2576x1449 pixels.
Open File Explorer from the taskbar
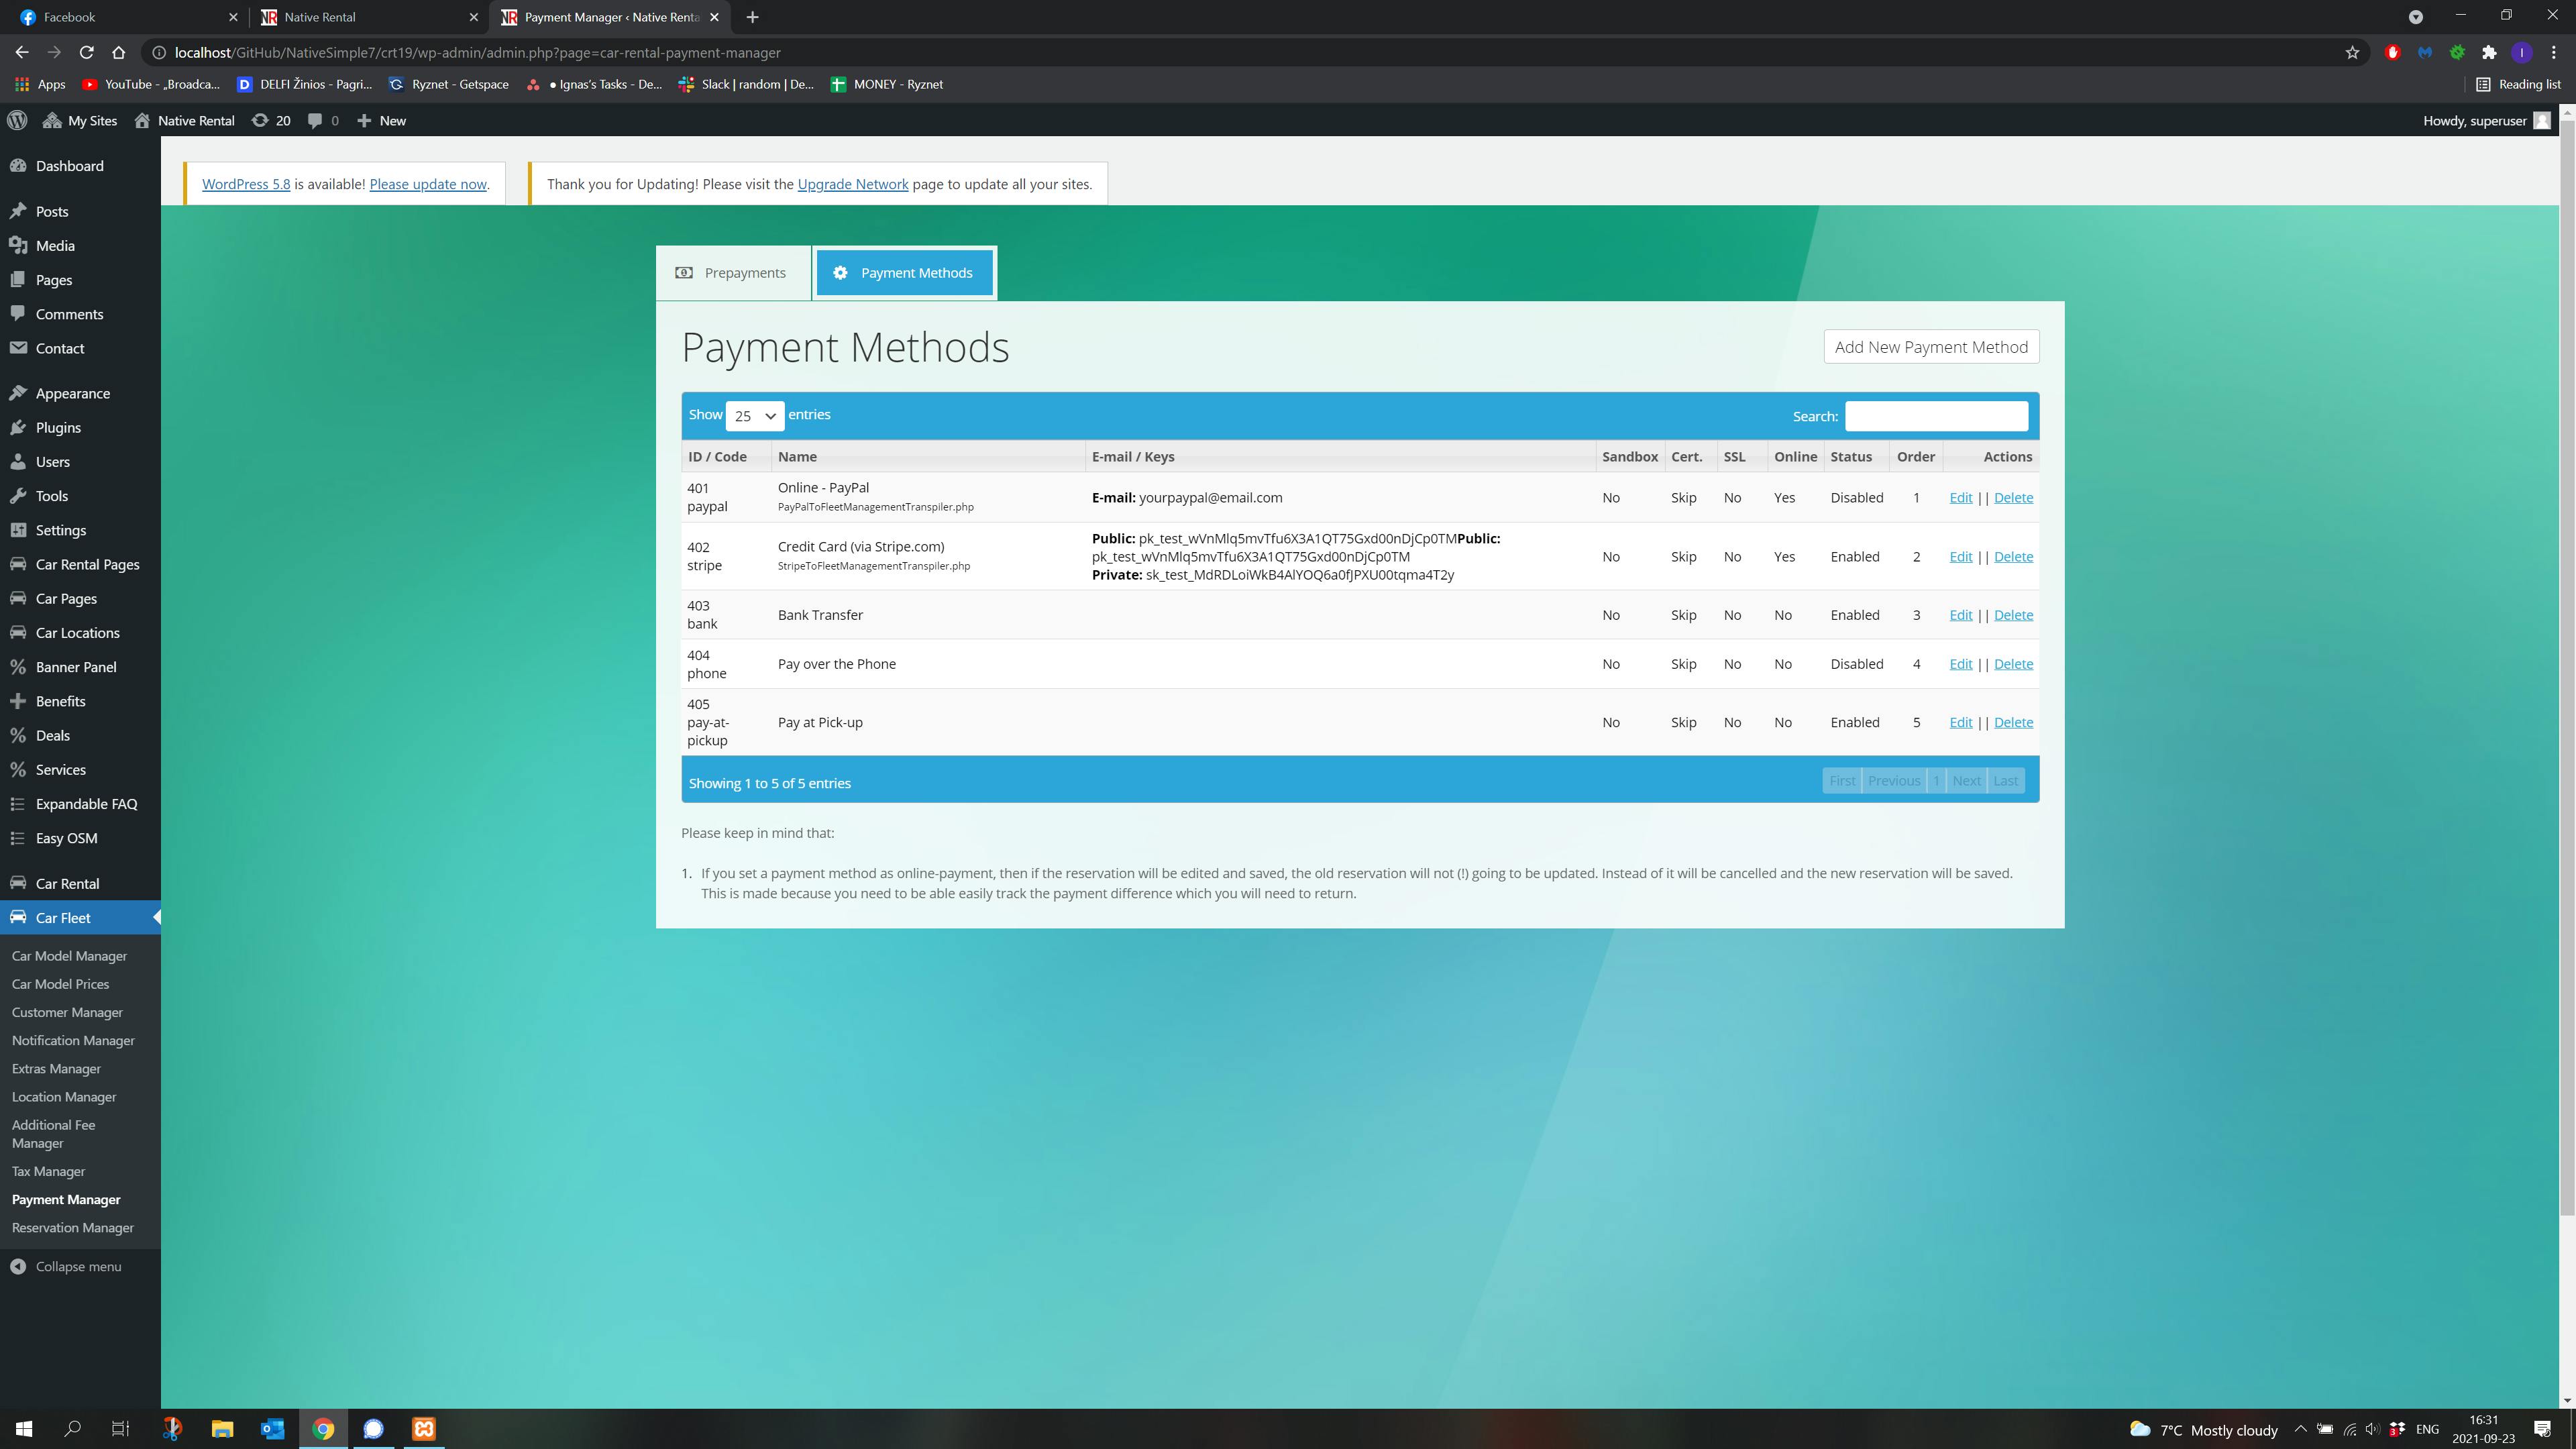(222, 1429)
